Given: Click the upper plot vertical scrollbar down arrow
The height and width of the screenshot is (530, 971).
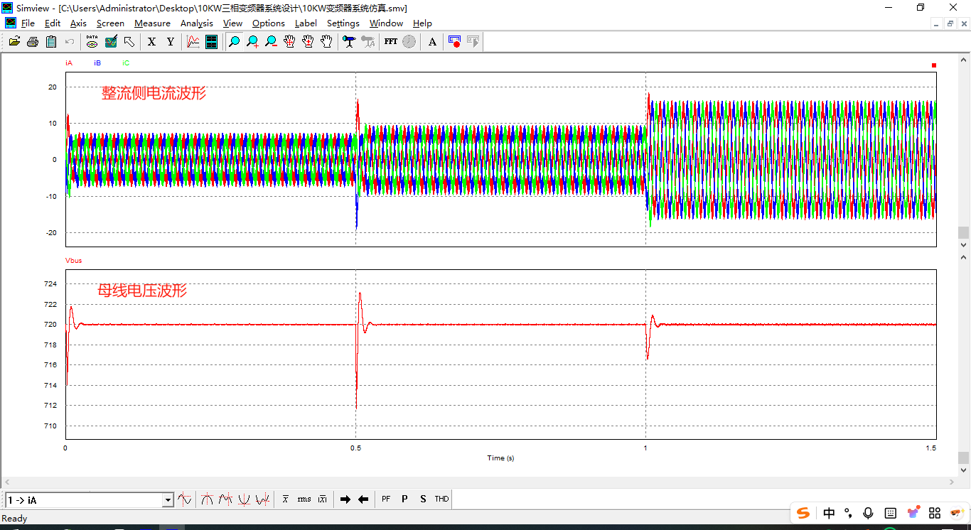Looking at the screenshot, I should (964, 245).
